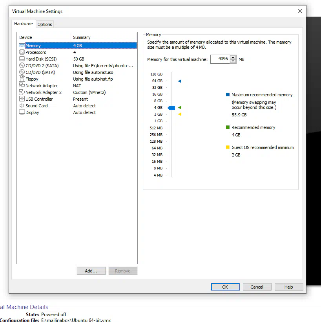This screenshot has height=322, width=321.
Task: Click the Sound Card speaker icon
Action: tap(22, 105)
